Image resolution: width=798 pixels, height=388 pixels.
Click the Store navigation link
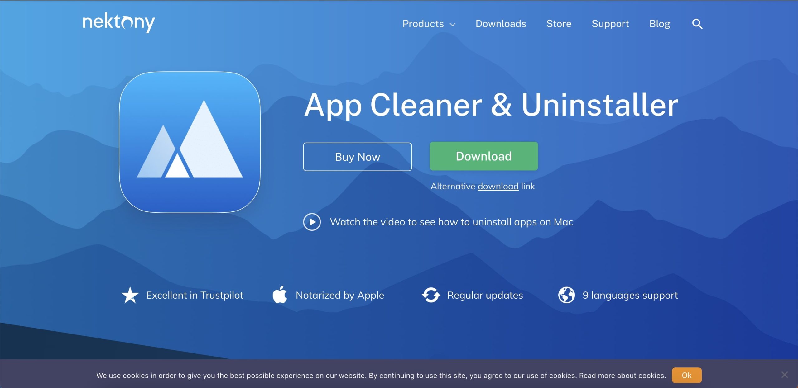coord(559,23)
